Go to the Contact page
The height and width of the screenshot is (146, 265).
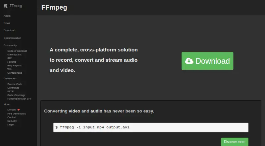point(12,117)
